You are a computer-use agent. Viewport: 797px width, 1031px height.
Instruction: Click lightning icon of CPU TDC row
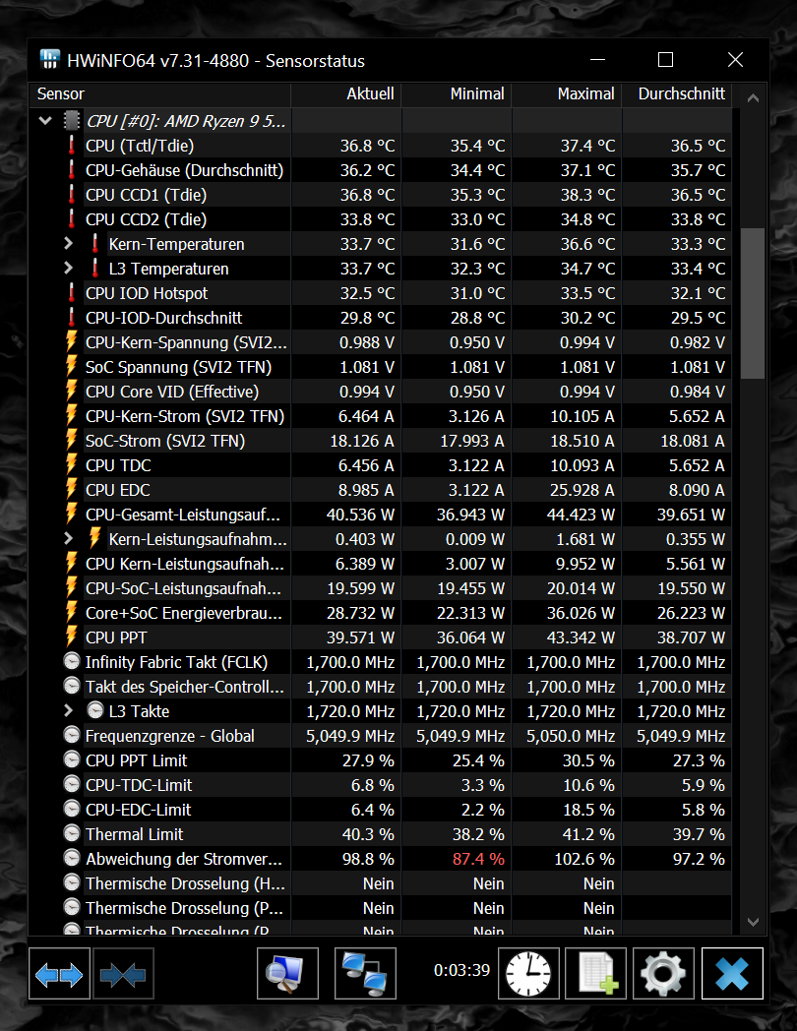pos(72,465)
